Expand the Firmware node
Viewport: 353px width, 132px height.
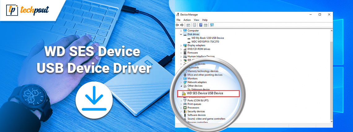pyautogui.click(x=181, y=53)
